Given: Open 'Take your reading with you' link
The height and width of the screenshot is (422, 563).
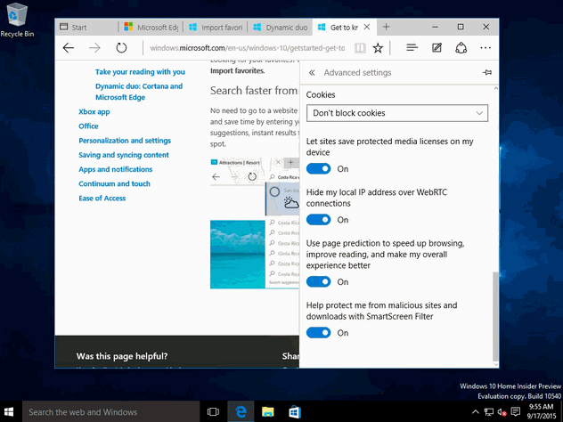Looking at the screenshot, I should point(140,72).
